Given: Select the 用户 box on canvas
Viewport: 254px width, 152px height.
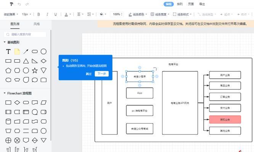Looking at the screenshot, I should 109,103.
